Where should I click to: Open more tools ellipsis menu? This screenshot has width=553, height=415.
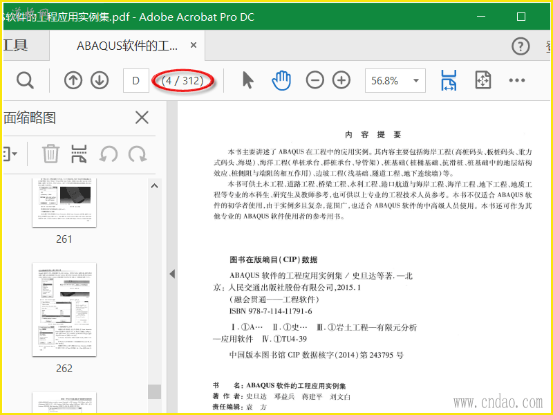(516, 80)
